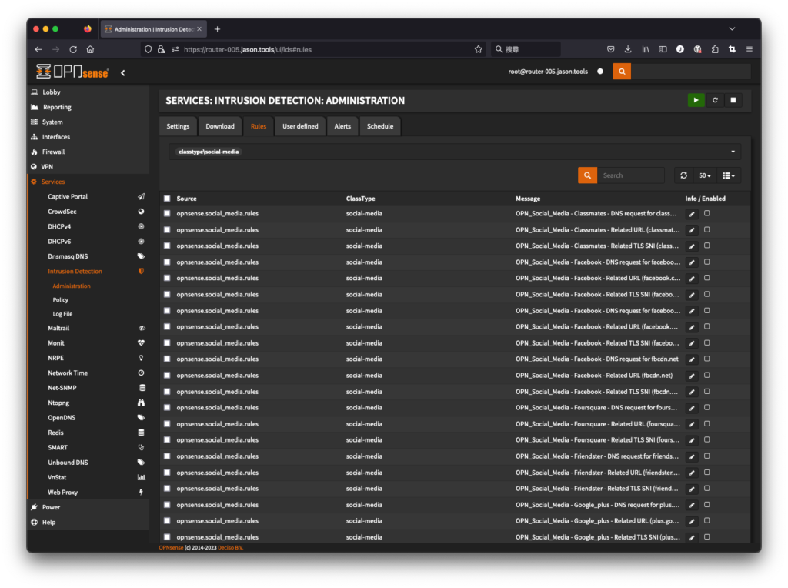Viewport: 788px width, 588px height.
Task: Select the Classmates DNS request row checkbox
Action: pyautogui.click(x=167, y=214)
